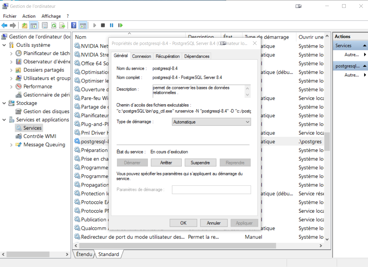Switch to the Récupération tab
Screen dimensions: 368x267
168,56
